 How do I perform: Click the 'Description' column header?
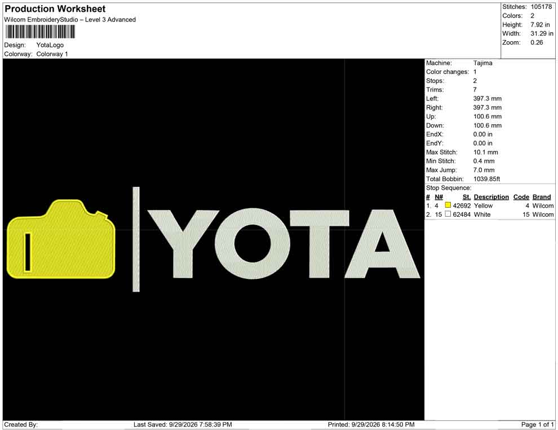(491, 197)
